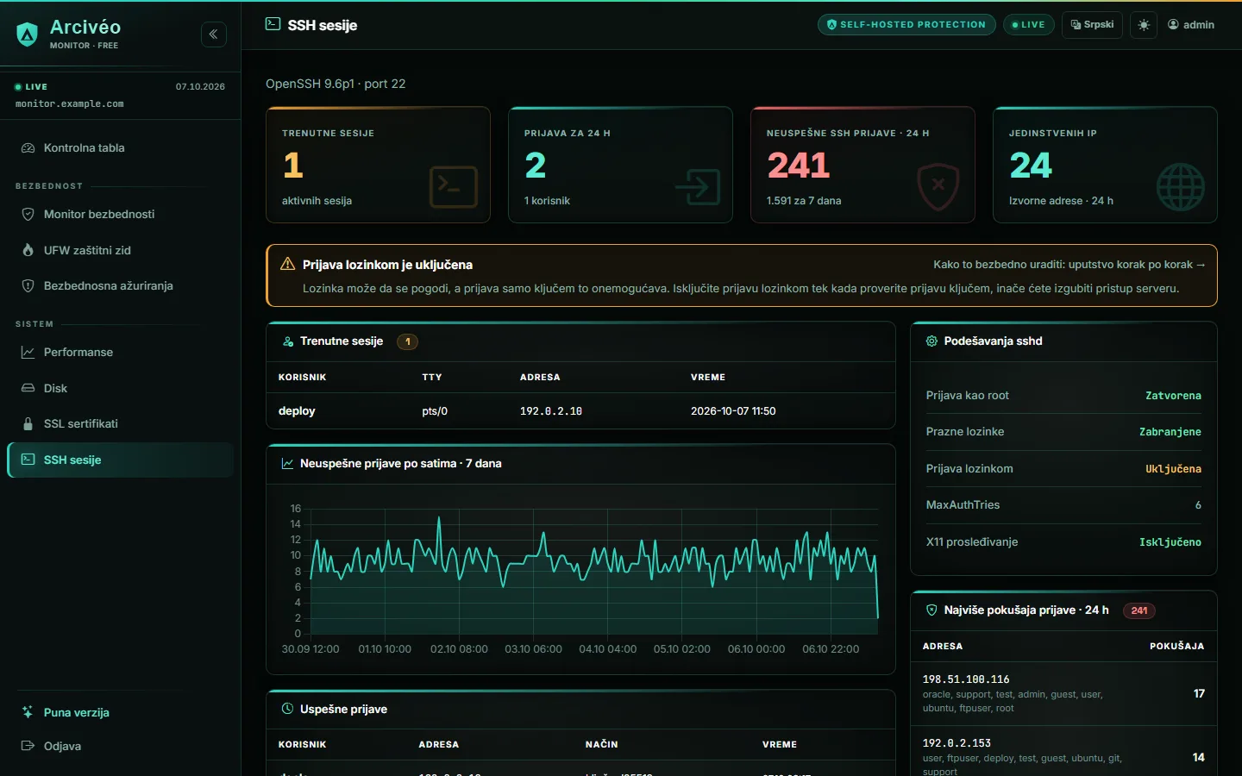The image size is (1242, 776).
Task: Click the LIVE badge in the top bar
Action: [x=1029, y=25]
